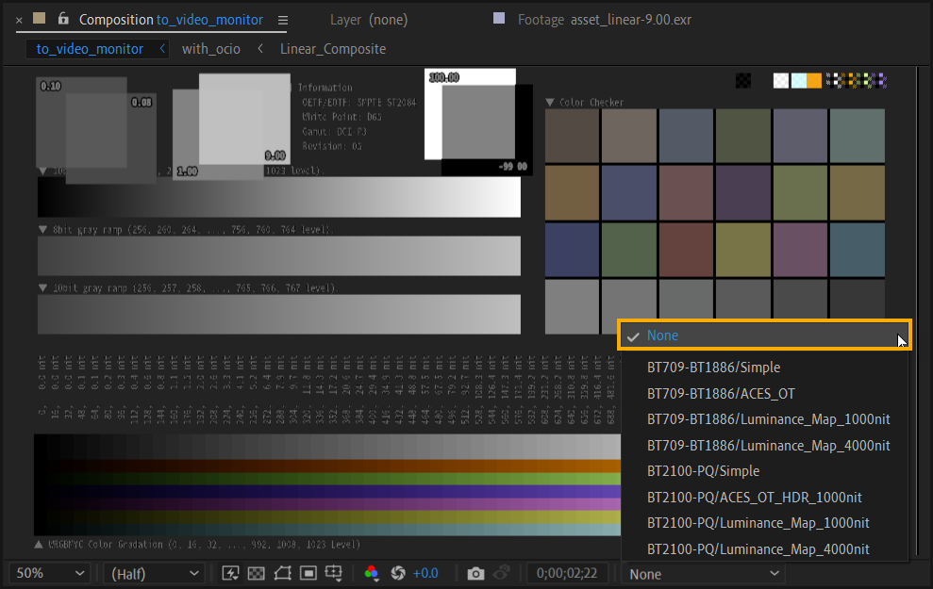Open the 50% magnification dropdown
This screenshot has height=589, width=933.
[x=49, y=574]
